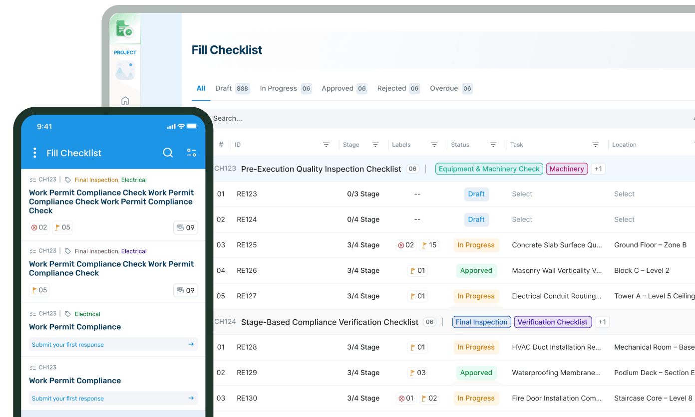Click the Draft status badge in row RE123

[476, 194]
